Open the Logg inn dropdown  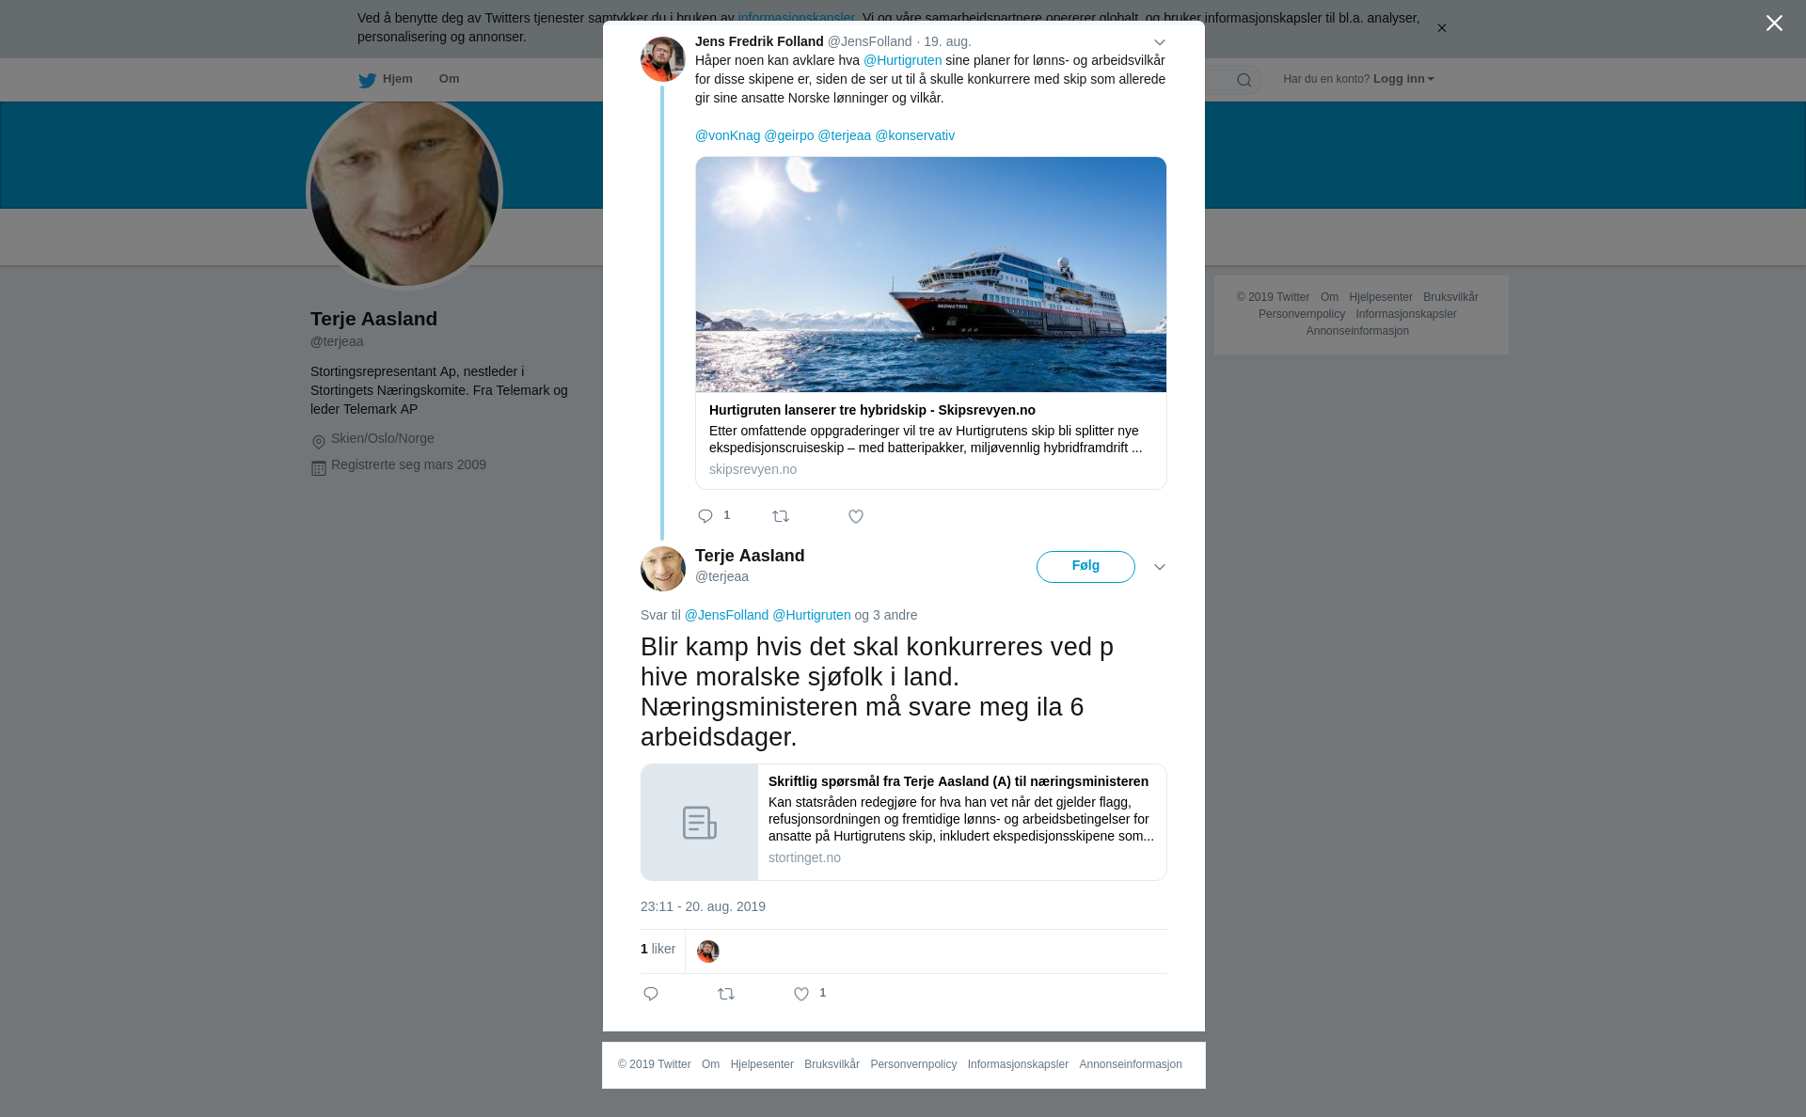1403,79
